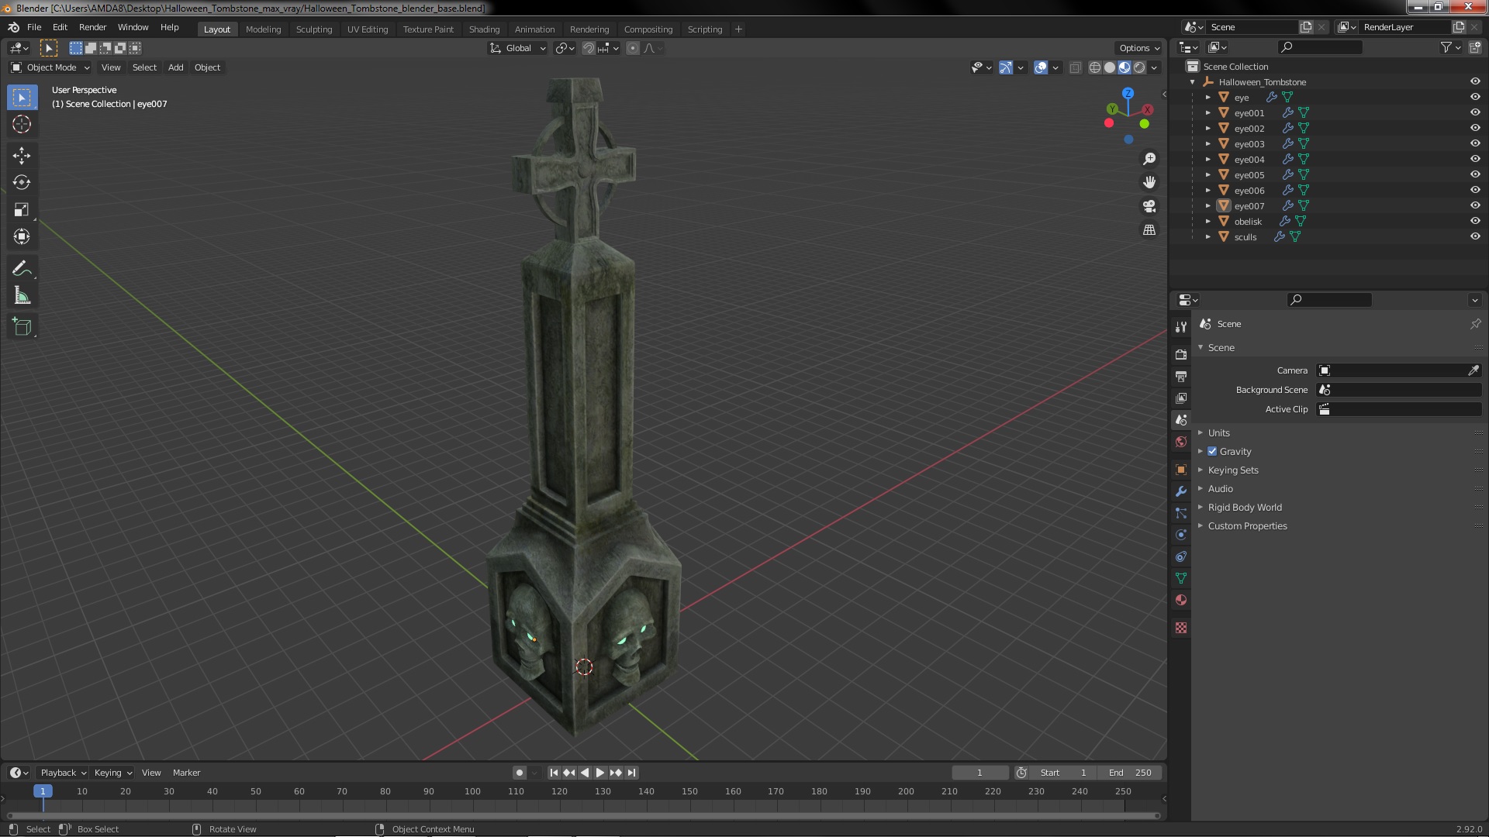
Task: Open the Render menu
Action: [92, 27]
